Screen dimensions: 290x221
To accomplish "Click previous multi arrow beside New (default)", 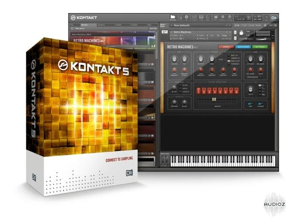I will [227, 25].
